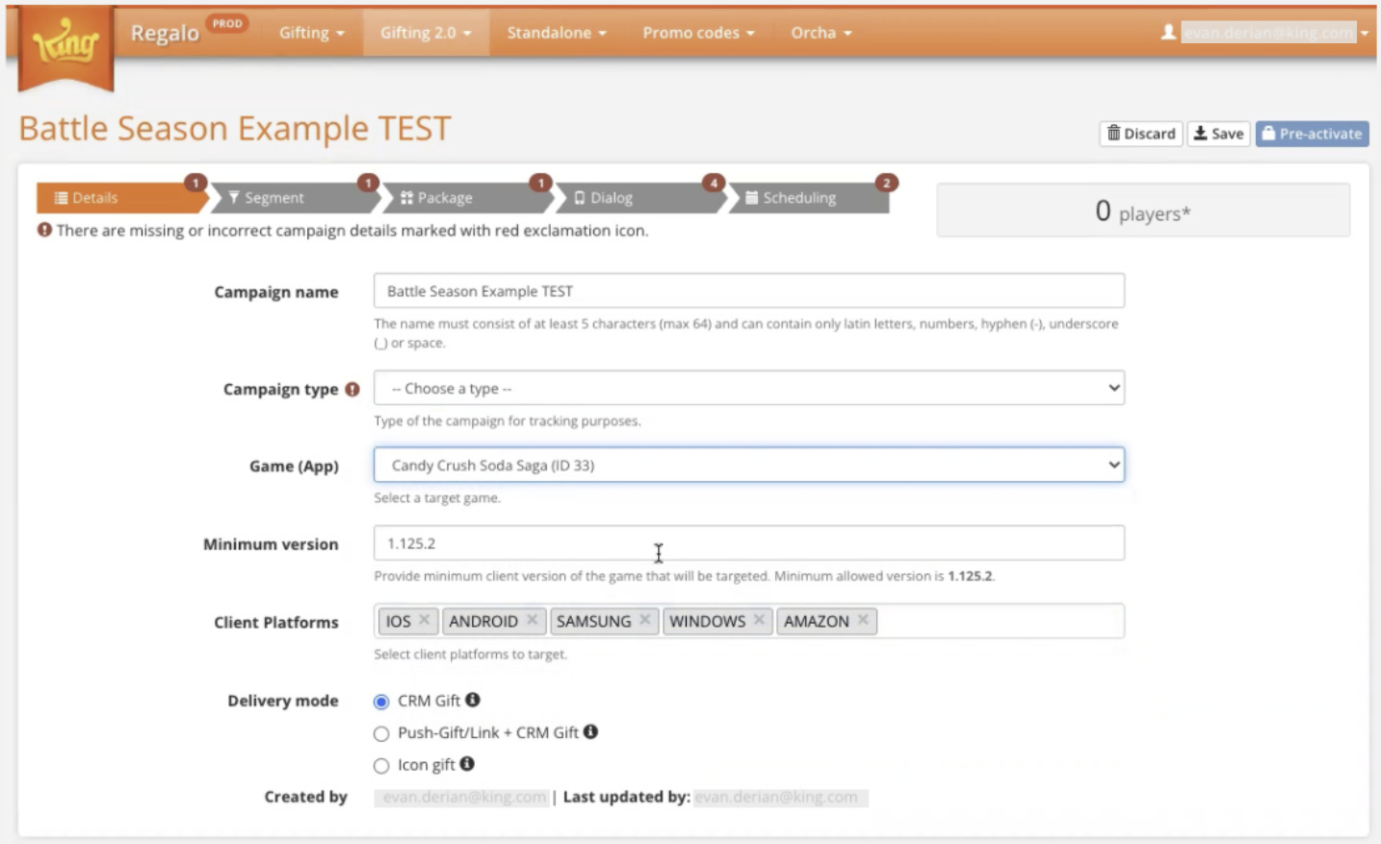
Task: Click Campaign type red exclamation icon
Action: click(352, 389)
